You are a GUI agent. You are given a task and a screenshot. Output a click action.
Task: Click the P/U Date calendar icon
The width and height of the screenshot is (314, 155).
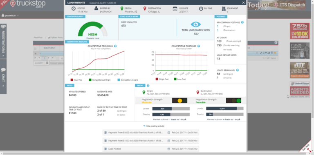tap(175, 9)
